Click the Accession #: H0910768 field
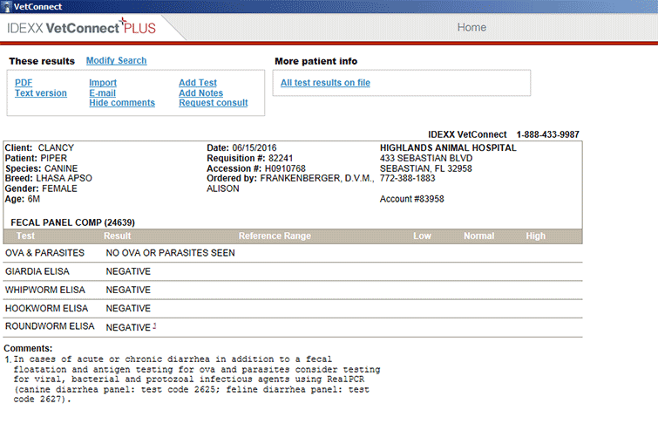 [x=256, y=168]
